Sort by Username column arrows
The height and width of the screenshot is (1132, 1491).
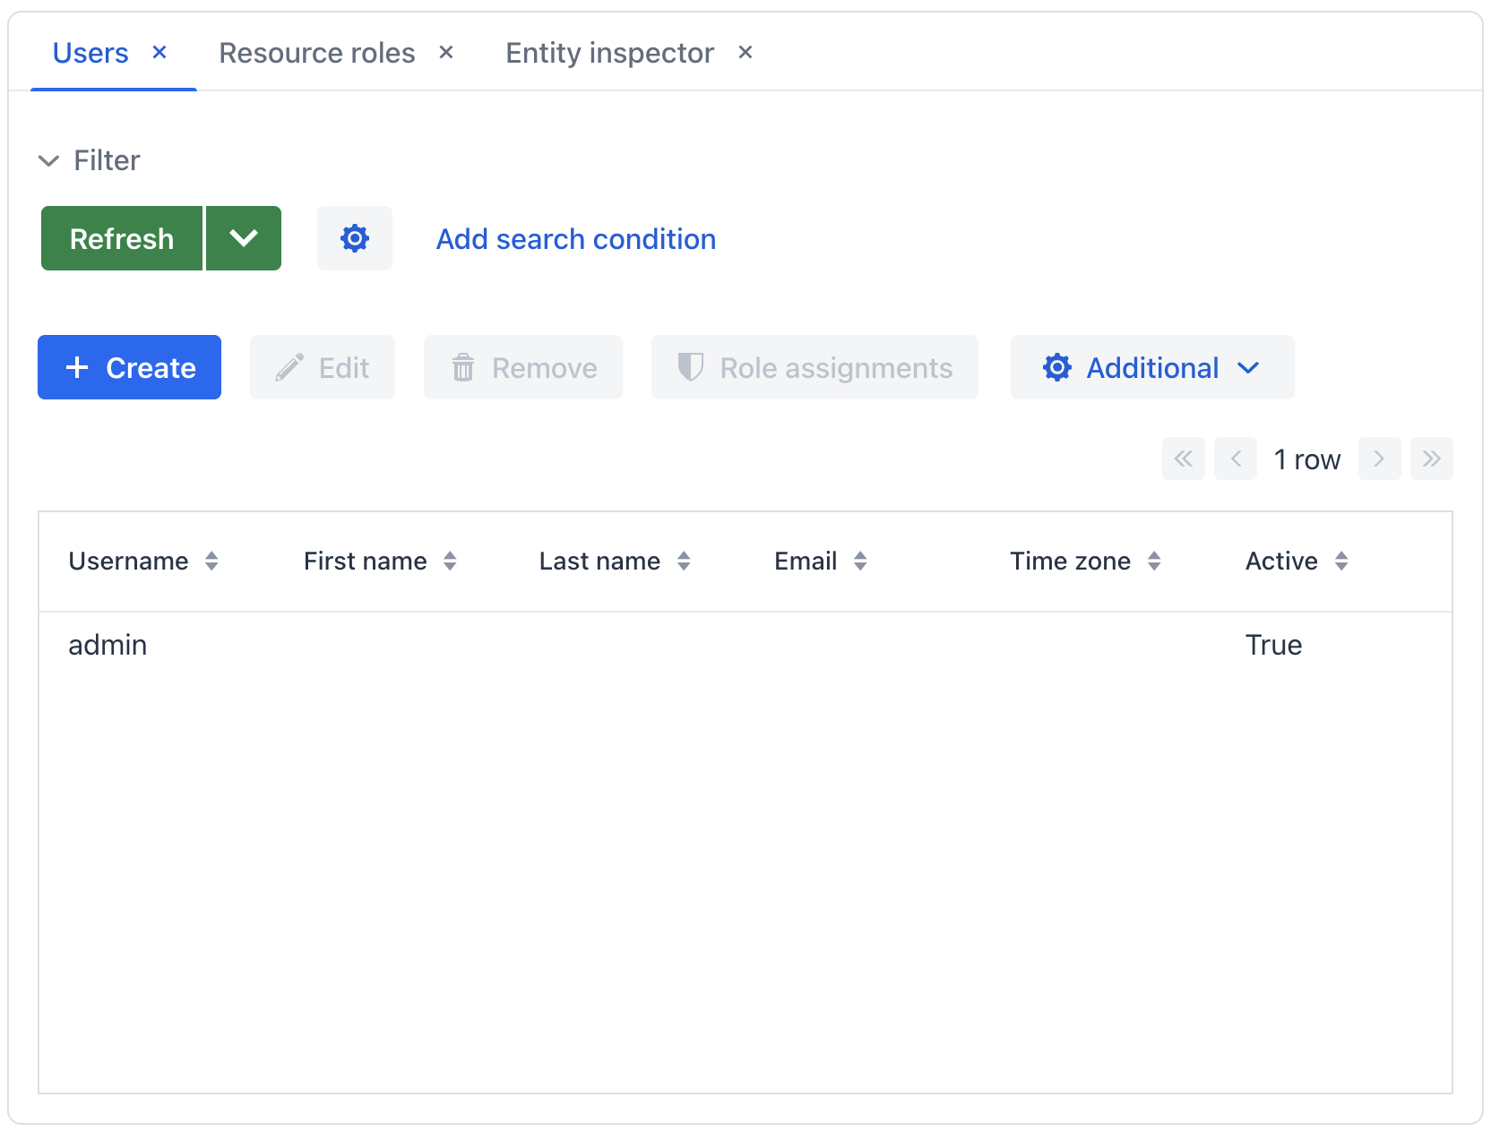pyautogui.click(x=211, y=562)
